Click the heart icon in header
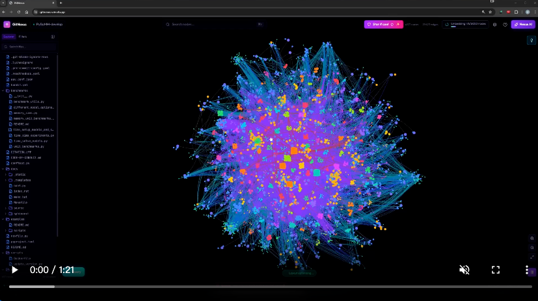 505,24
